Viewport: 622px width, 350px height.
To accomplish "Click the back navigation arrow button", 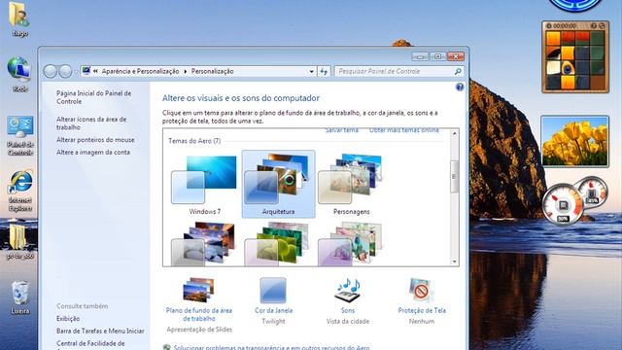I will tap(51, 71).
